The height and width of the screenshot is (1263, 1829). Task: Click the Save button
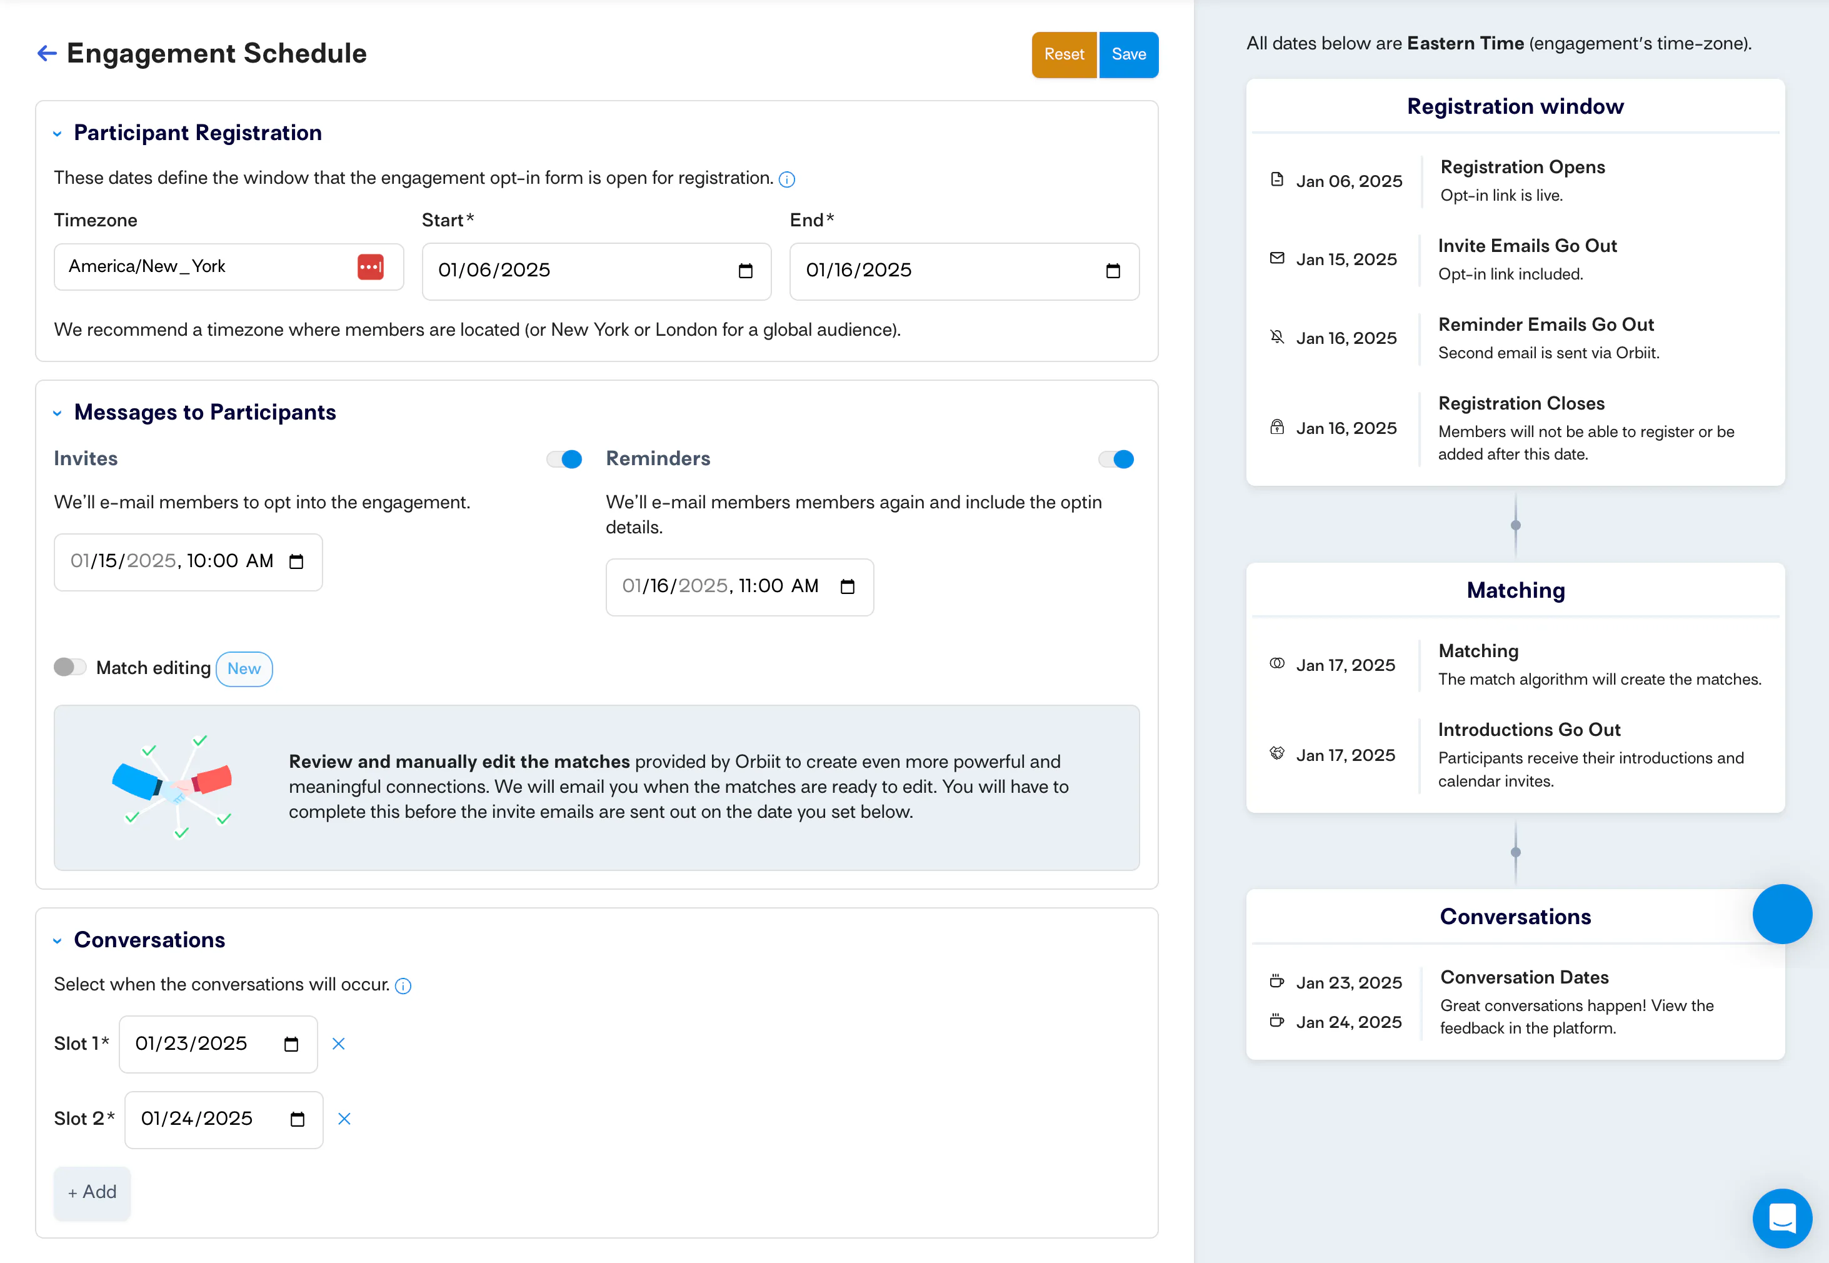coord(1128,54)
